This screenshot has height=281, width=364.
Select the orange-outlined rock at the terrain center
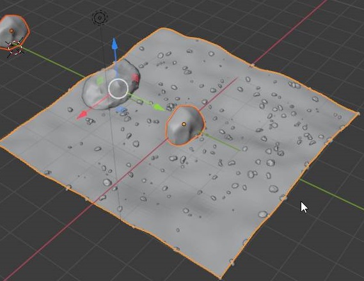[186, 125]
